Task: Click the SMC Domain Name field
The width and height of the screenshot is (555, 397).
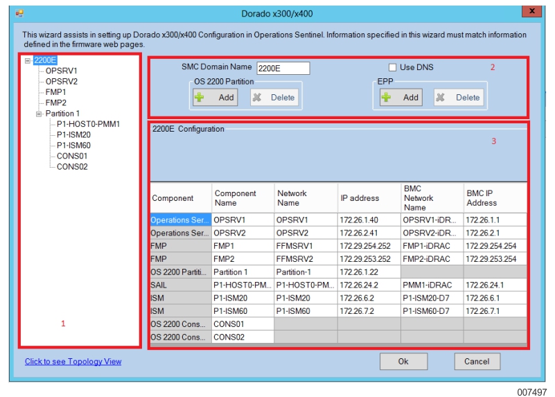Action: pyautogui.click(x=283, y=68)
